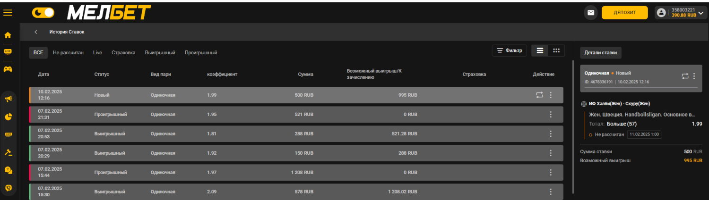709x200 pixels.
Task: Select the 07.02.2025 15:30 bet row
Action: pos(284,192)
